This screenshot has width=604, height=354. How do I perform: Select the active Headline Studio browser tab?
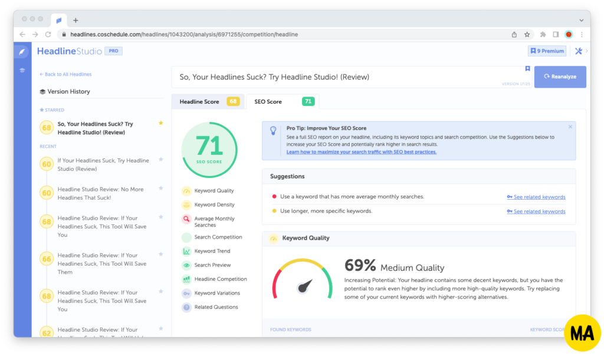click(x=58, y=21)
